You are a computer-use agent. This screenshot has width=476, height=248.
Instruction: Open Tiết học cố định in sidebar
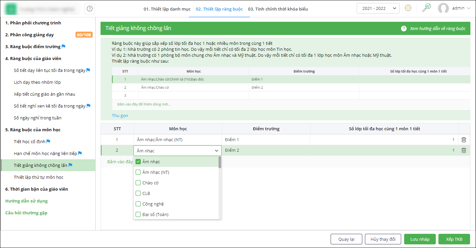click(x=29, y=141)
